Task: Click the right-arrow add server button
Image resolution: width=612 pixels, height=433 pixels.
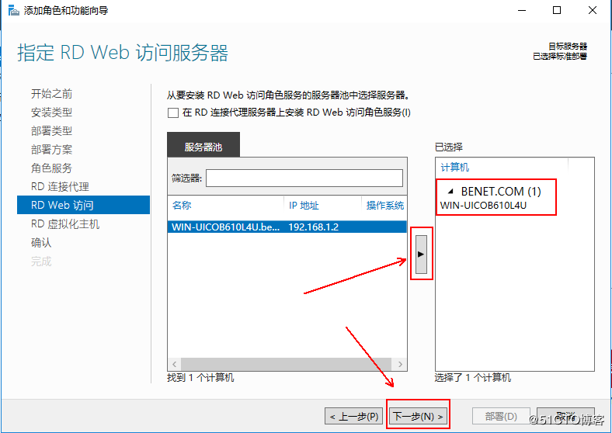Action: pyautogui.click(x=421, y=254)
